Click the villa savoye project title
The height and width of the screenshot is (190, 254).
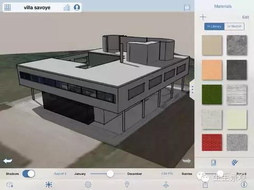tap(37, 7)
